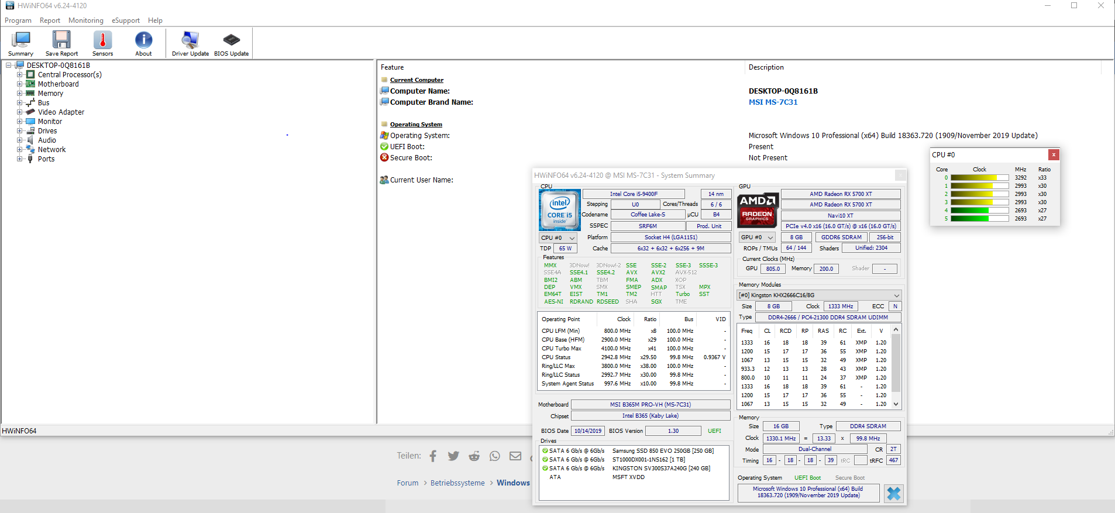The height and width of the screenshot is (513, 1115).
Task: Open the Report menu
Action: coord(50,20)
